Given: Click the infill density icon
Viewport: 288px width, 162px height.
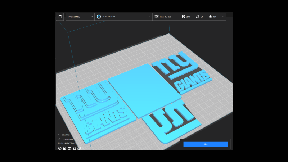Looking at the screenshot, I should (183, 17).
